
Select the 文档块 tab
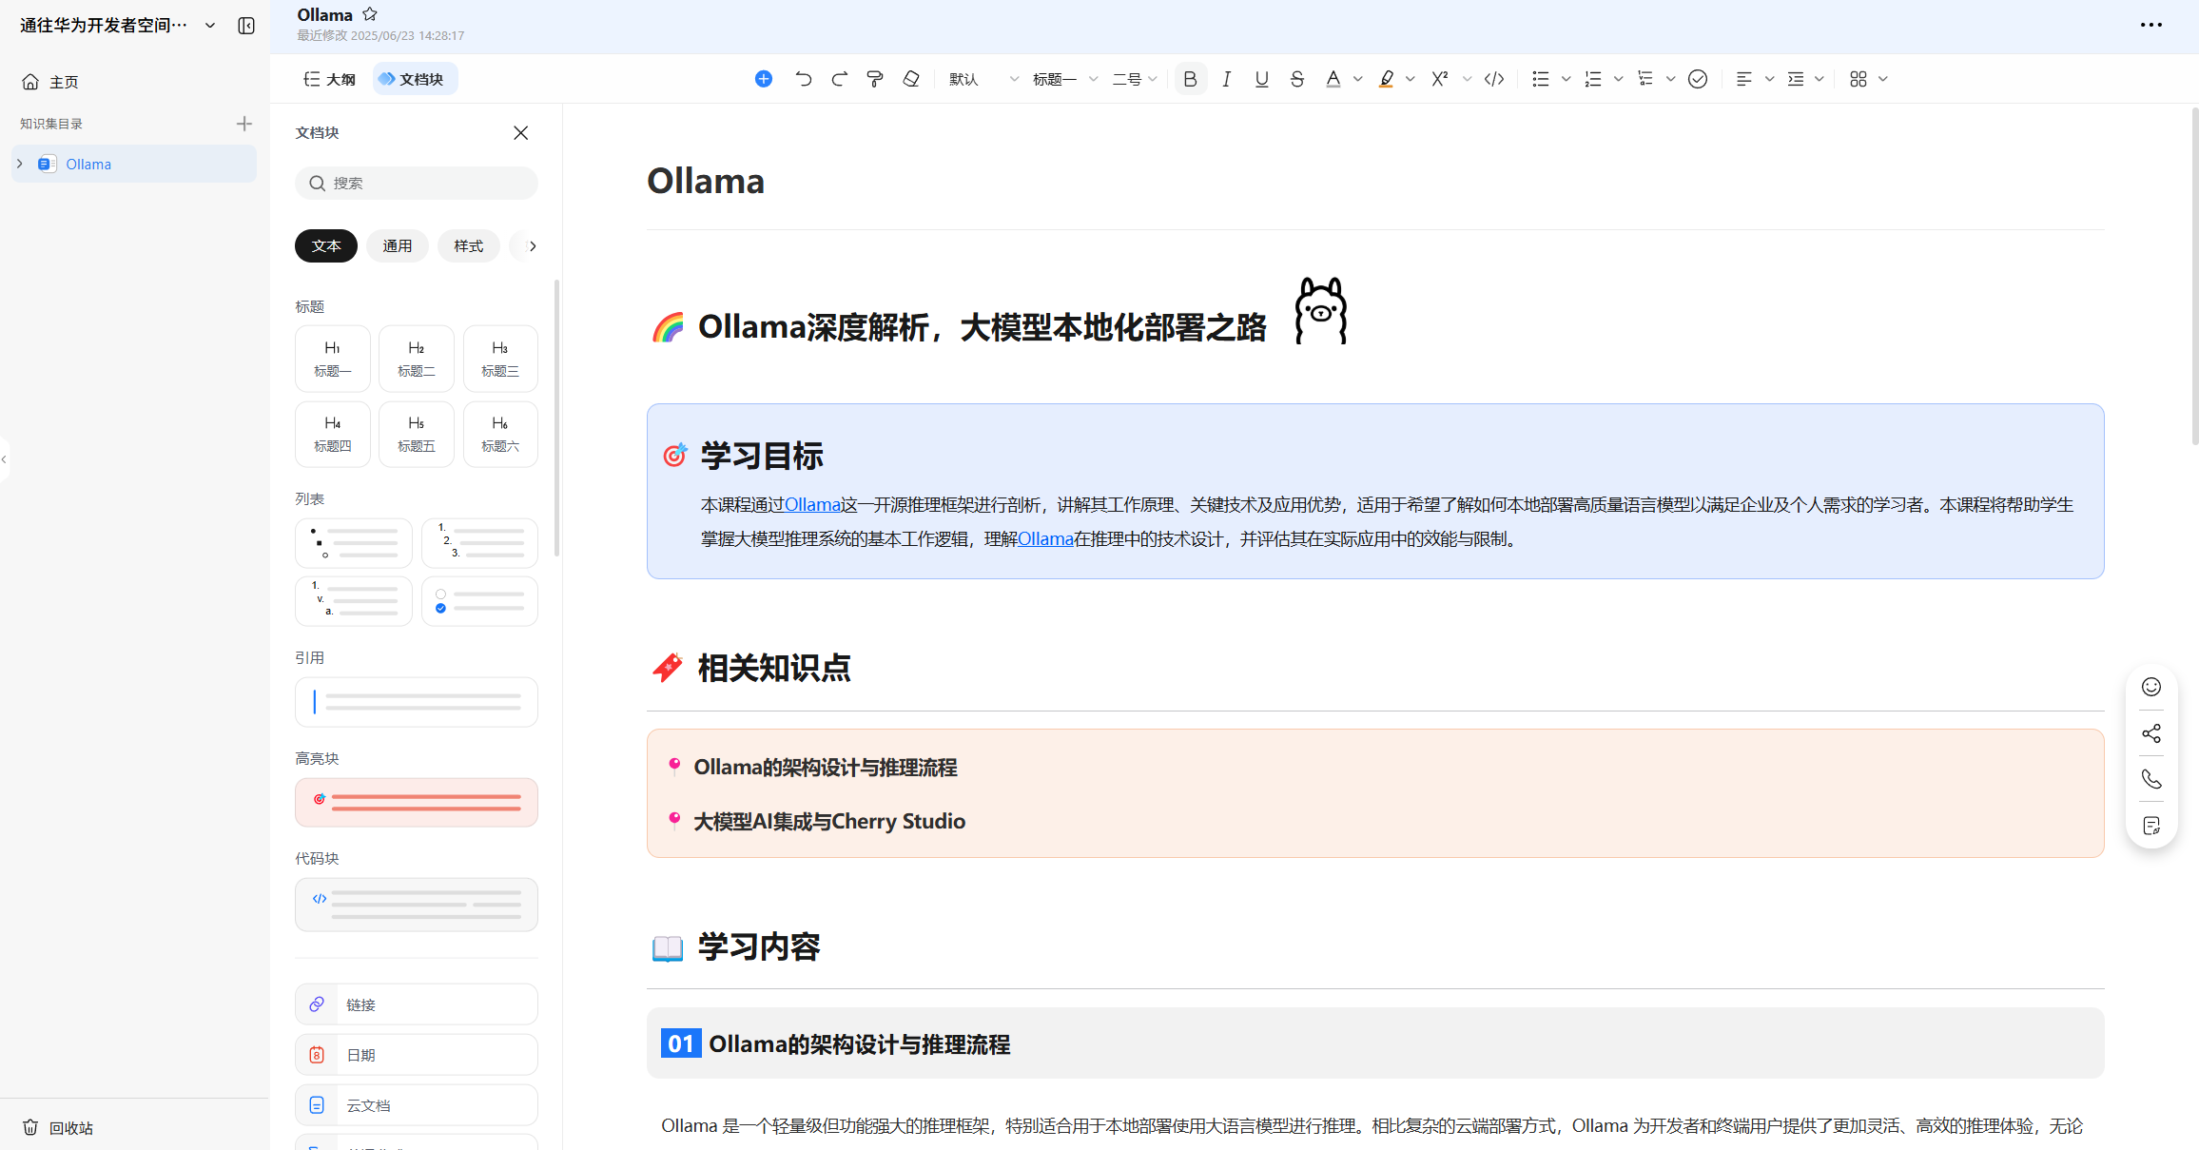click(415, 79)
